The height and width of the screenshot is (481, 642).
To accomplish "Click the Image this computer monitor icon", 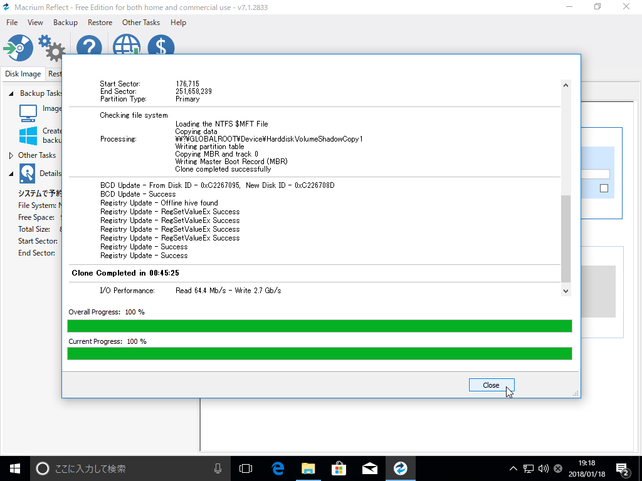I will coord(28,113).
